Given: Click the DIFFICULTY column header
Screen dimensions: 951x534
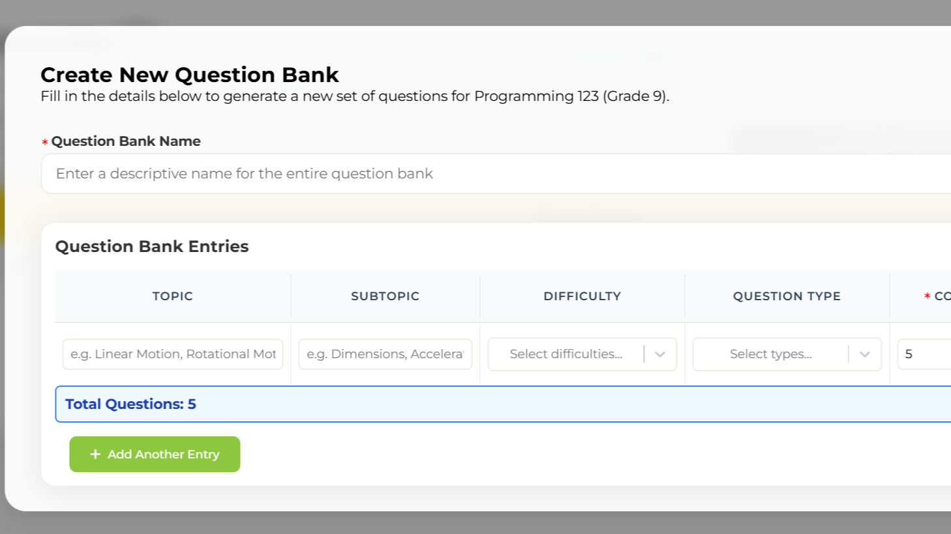Looking at the screenshot, I should click(582, 296).
